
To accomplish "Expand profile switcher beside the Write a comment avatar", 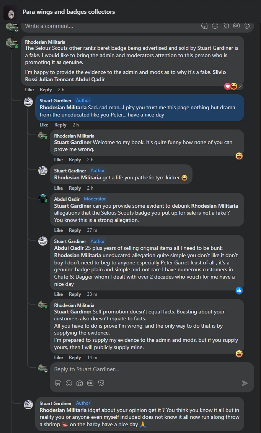I will tap(16, 30).
